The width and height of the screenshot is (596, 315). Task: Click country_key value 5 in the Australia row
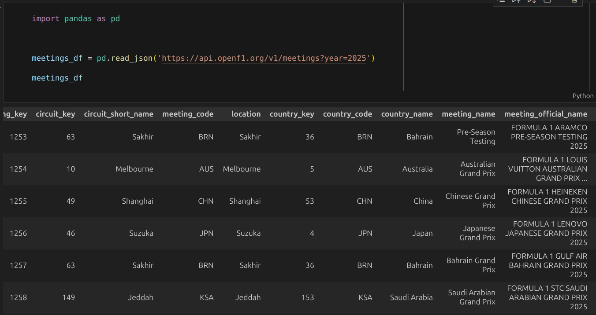point(312,169)
